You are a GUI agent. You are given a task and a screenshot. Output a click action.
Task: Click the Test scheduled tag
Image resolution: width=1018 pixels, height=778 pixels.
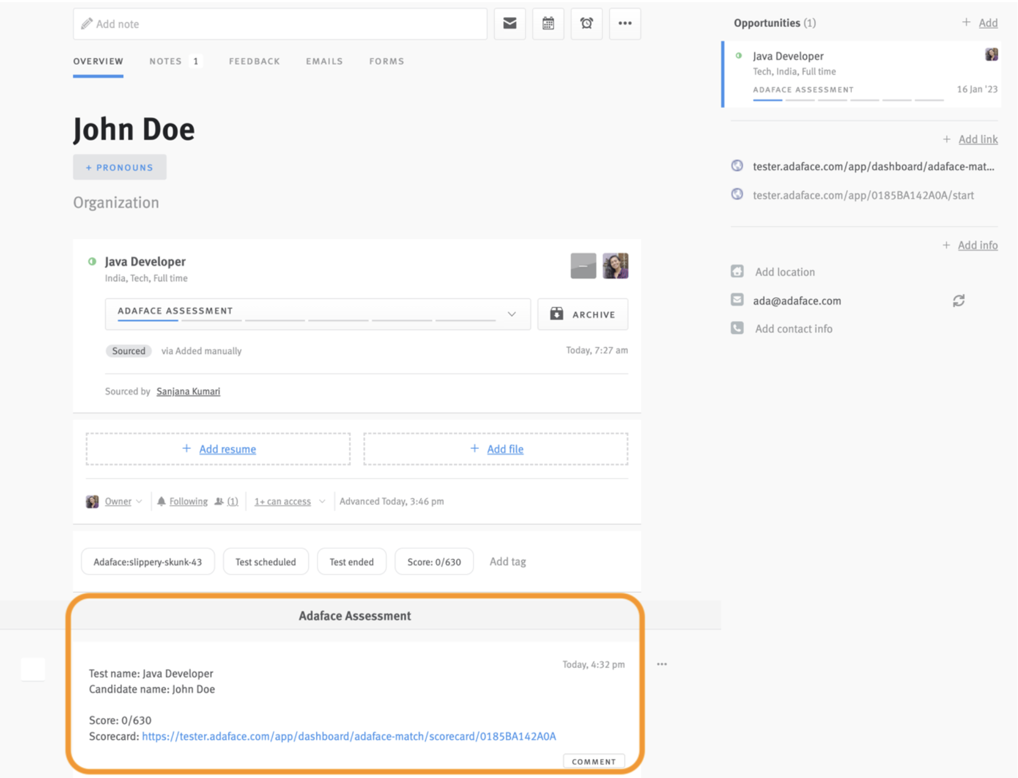265,561
